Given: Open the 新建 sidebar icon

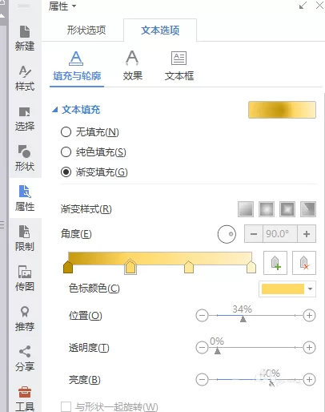Looking at the screenshot, I should [25, 38].
